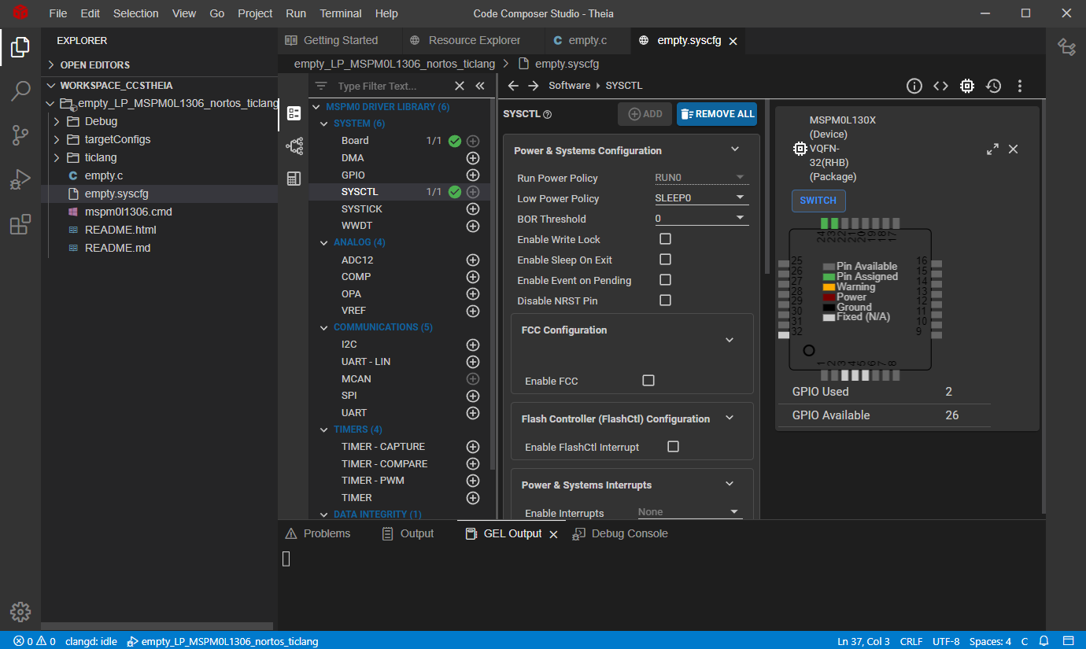Open the BOR Threshold dropdown
This screenshot has width=1086, height=649.
click(x=700, y=219)
